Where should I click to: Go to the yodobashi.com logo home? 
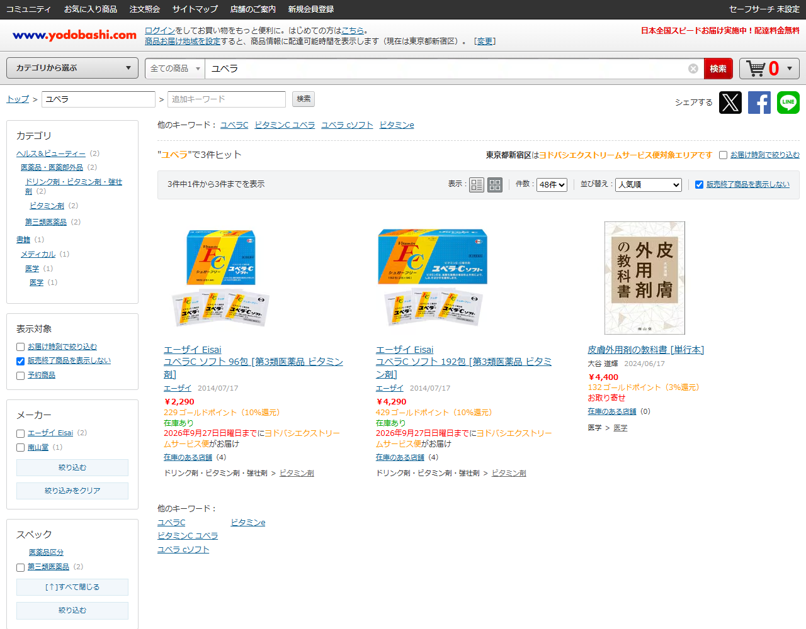74,35
